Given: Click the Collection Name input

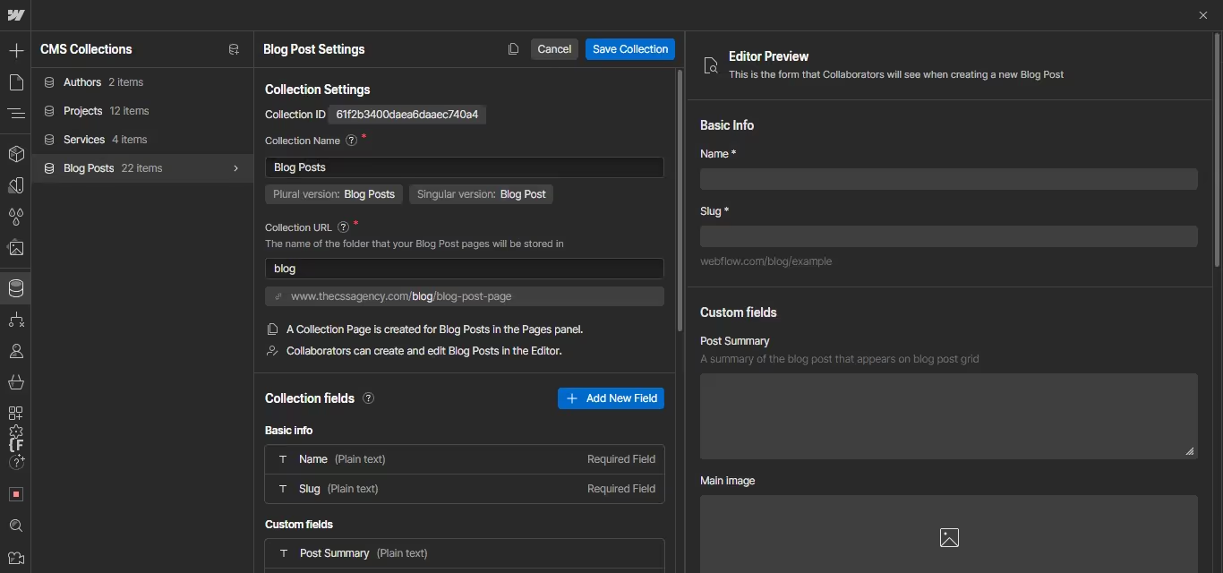Looking at the screenshot, I should [x=465, y=167].
